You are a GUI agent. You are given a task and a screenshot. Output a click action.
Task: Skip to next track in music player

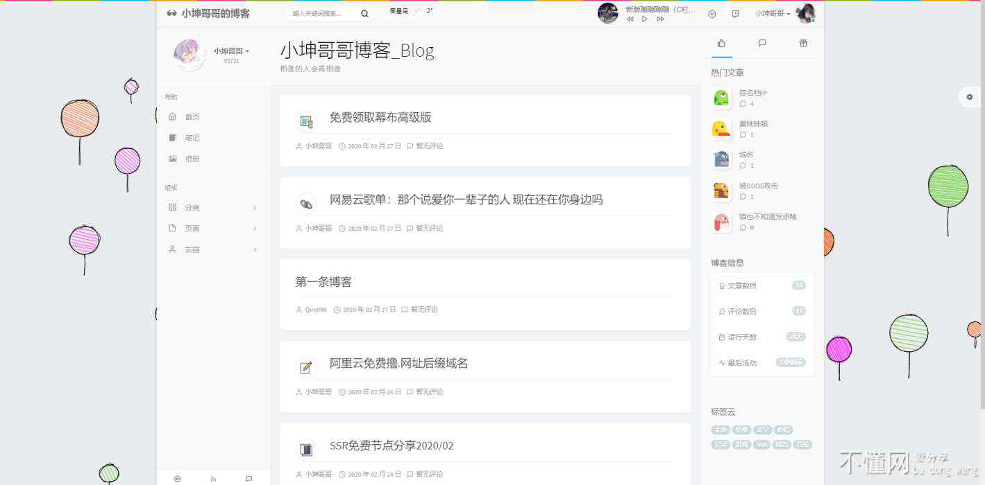click(660, 19)
